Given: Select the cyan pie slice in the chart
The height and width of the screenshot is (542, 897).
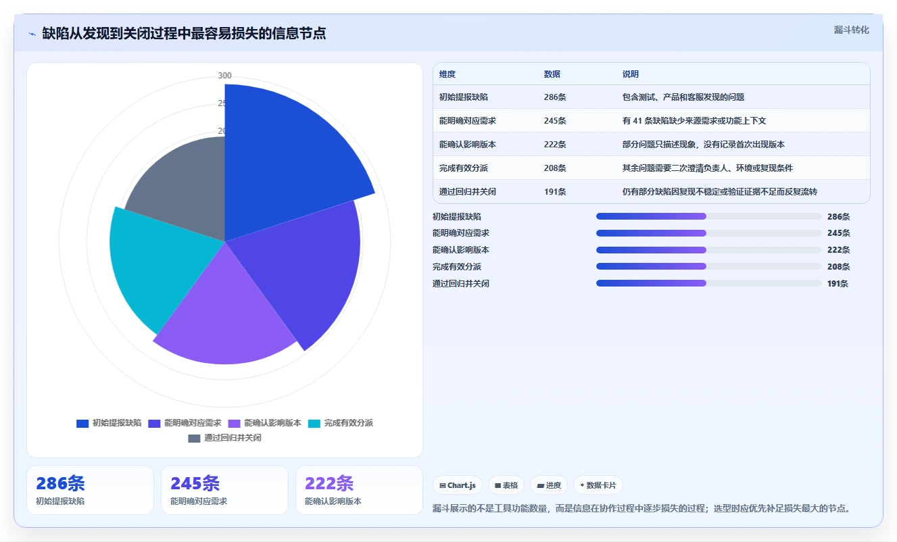Looking at the screenshot, I should (159, 267).
